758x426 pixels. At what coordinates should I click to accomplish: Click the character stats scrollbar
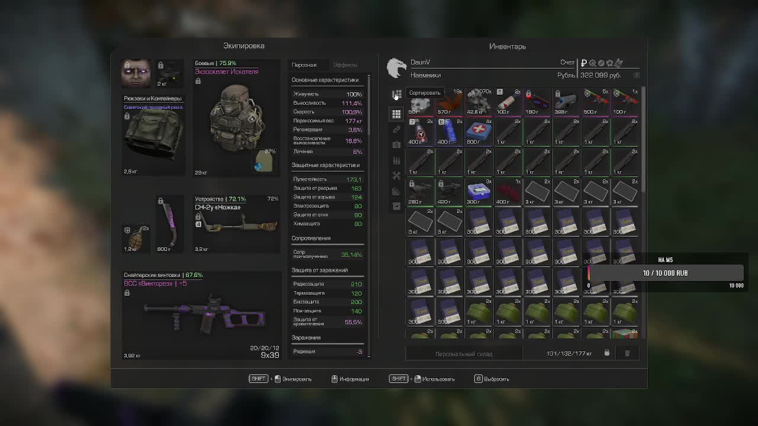coord(369,104)
